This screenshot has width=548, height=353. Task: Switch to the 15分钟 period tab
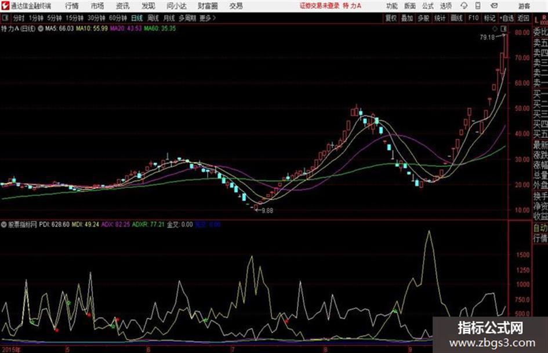75,18
